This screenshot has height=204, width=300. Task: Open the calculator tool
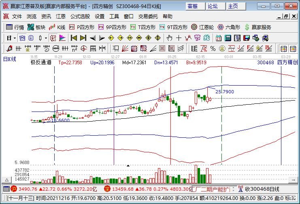tap(228, 38)
